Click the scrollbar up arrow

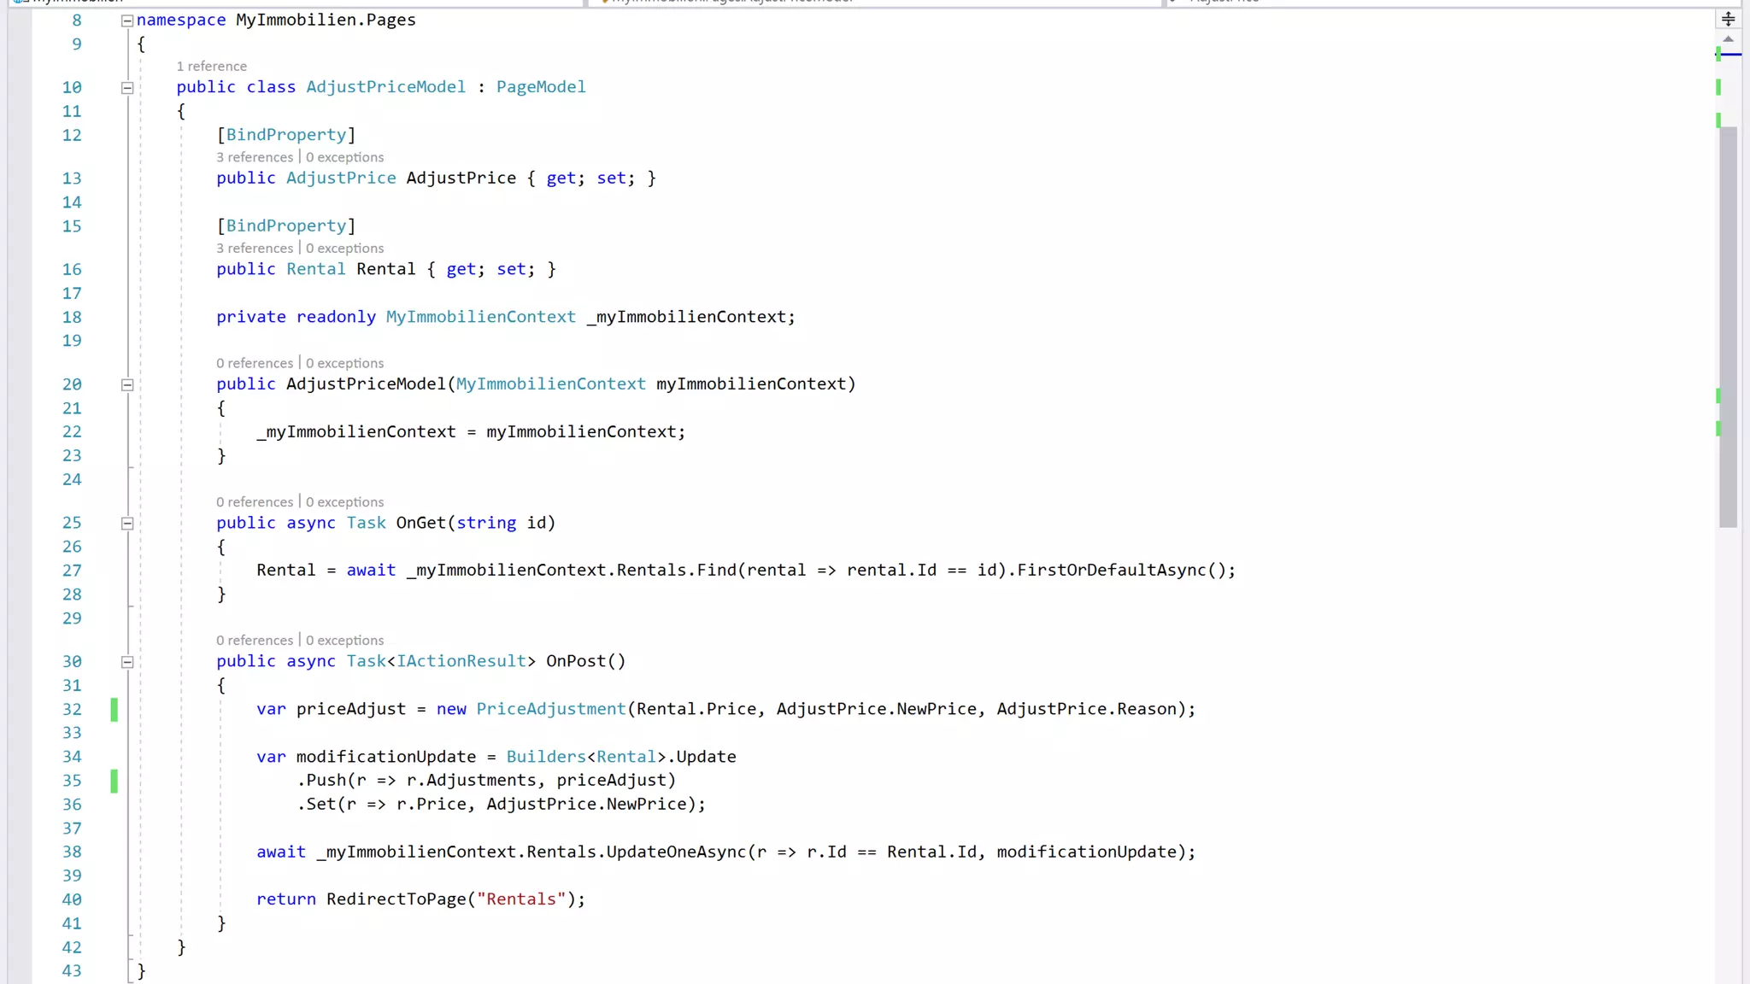point(1728,39)
